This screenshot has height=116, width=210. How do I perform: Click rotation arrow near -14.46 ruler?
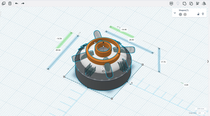pos(118,27)
